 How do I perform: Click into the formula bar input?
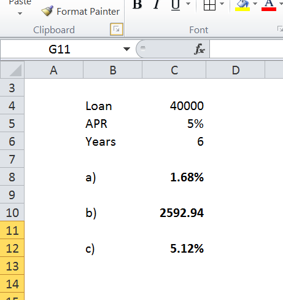tap(246, 49)
